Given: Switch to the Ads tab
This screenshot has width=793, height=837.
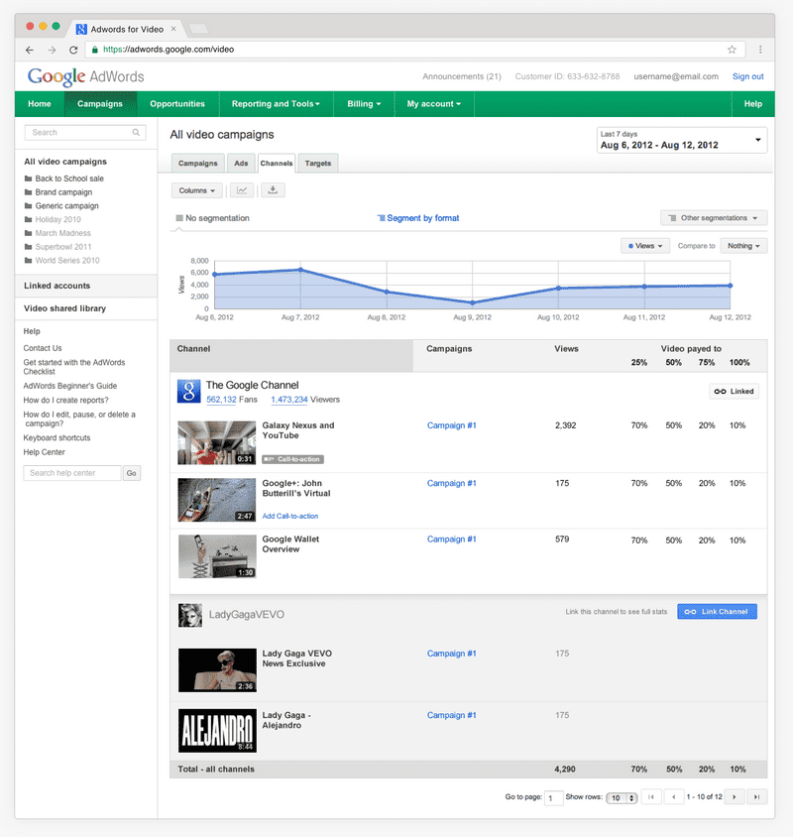Looking at the screenshot, I should pos(241,163).
